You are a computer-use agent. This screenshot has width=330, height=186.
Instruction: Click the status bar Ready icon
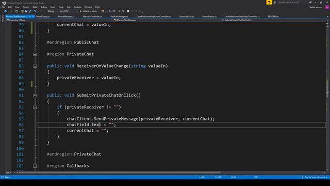coord(2,177)
